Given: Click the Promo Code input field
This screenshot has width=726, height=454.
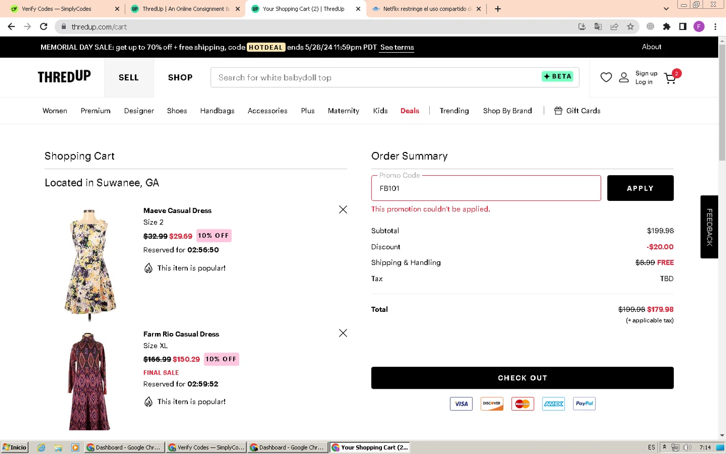Looking at the screenshot, I should click(x=486, y=188).
